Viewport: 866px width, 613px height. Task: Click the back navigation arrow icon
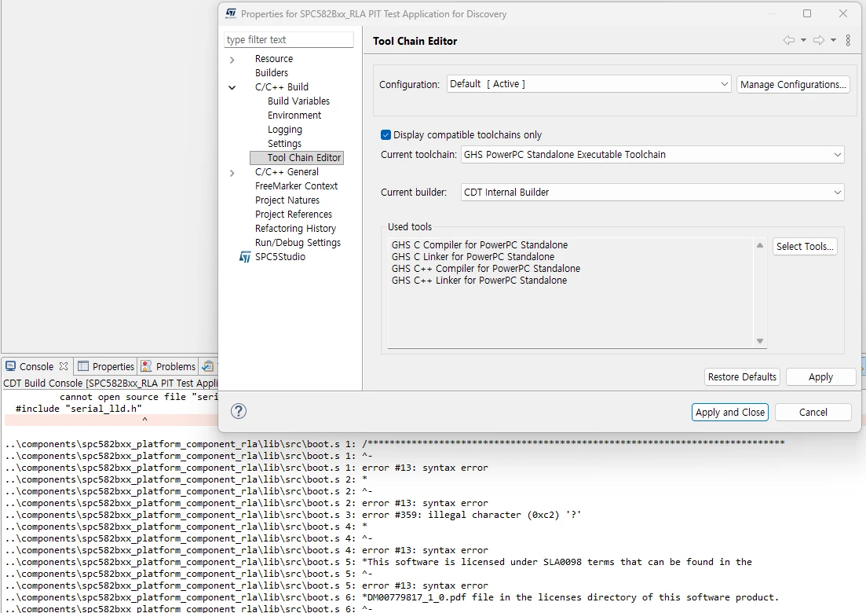pos(789,40)
